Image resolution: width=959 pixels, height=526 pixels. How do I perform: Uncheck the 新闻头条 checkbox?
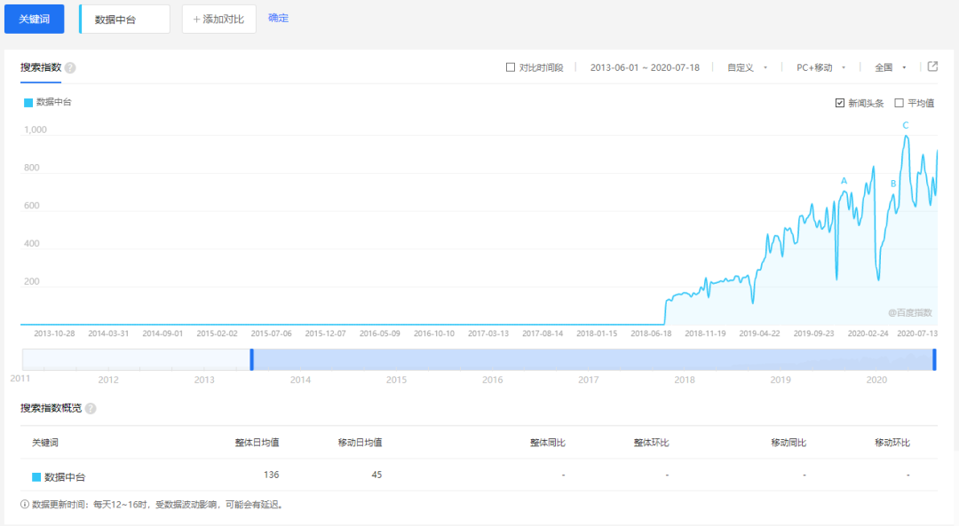840,103
